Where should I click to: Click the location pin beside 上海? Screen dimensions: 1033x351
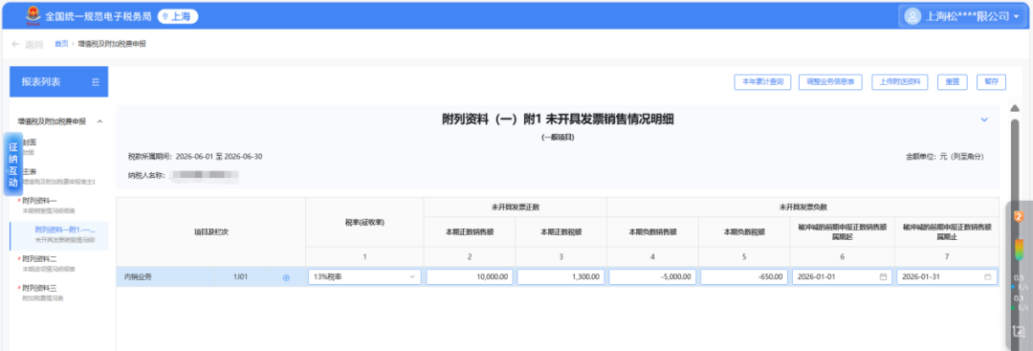tap(165, 16)
